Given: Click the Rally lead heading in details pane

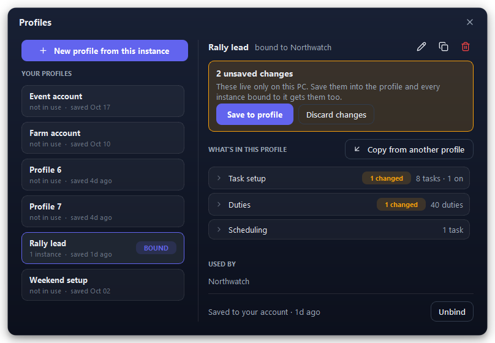Looking at the screenshot, I should coord(229,47).
